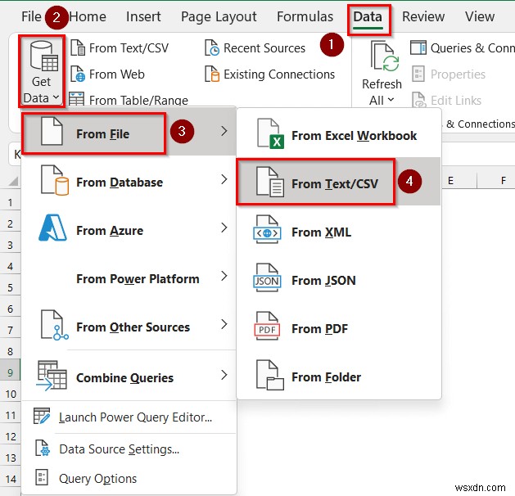Click the From Database cylinder icon
515x496 pixels.
[55, 180]
